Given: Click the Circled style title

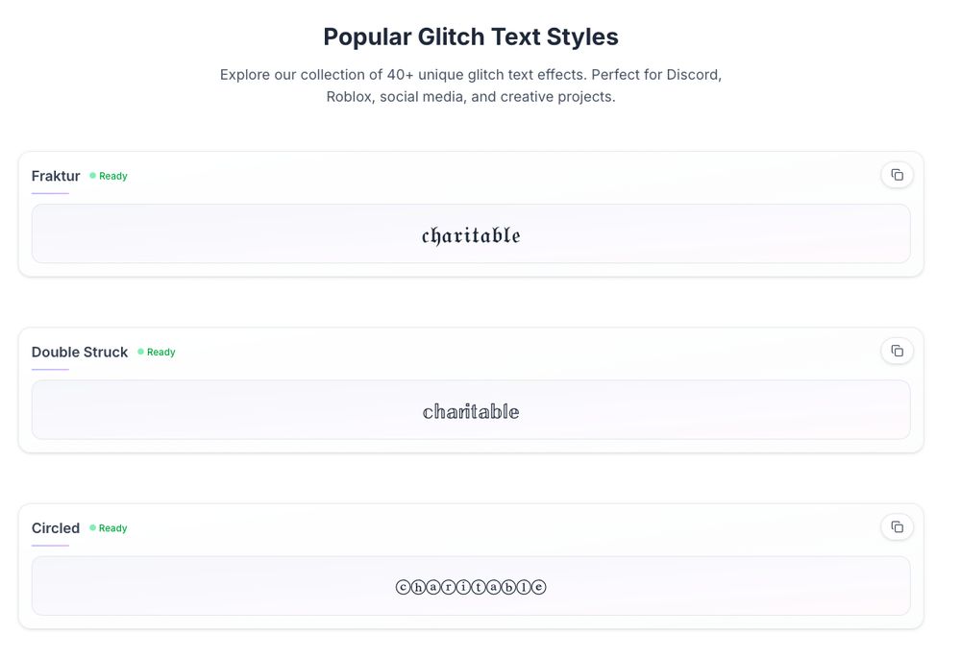Looking at the screenshot, I should tap(56, 527).
